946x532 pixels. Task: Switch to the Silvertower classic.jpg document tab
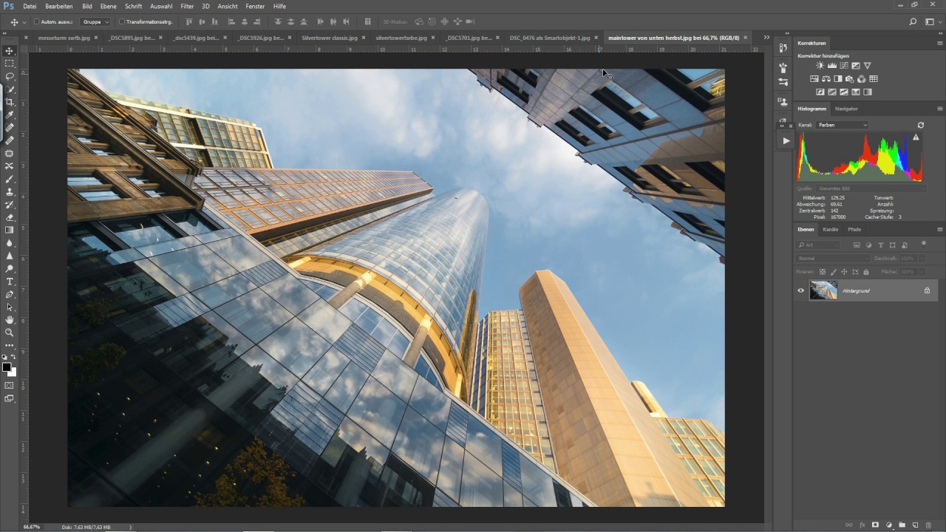(x=330, y=37)
